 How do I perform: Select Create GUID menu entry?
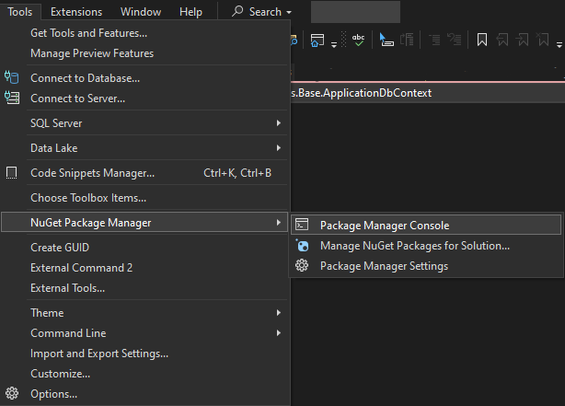[x=144, y=248]
